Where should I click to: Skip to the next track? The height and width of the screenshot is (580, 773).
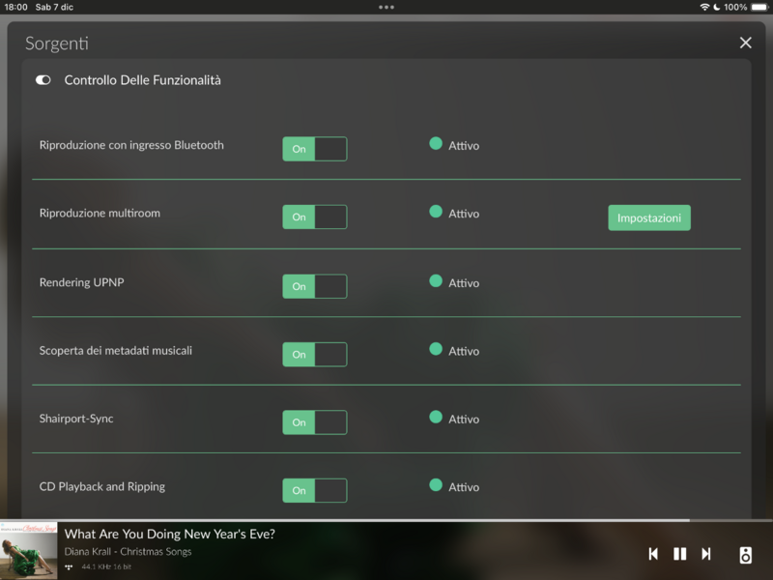706,554
